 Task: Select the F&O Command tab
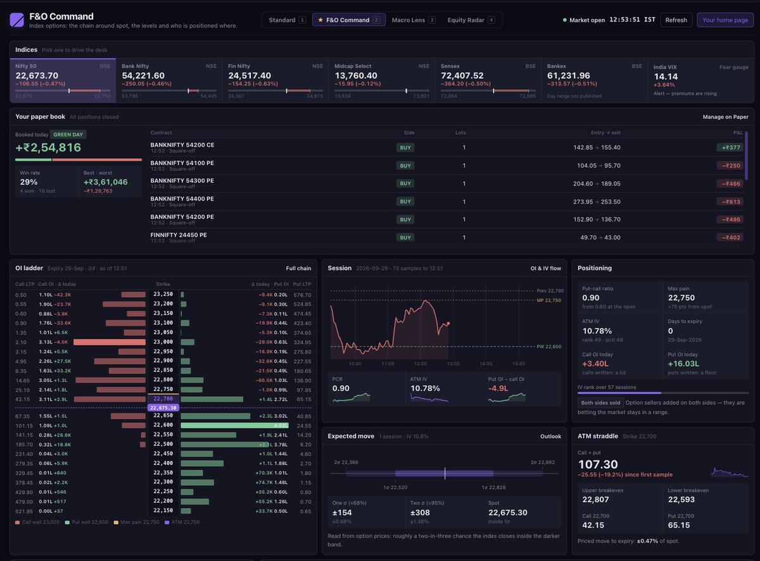point(348,20)
